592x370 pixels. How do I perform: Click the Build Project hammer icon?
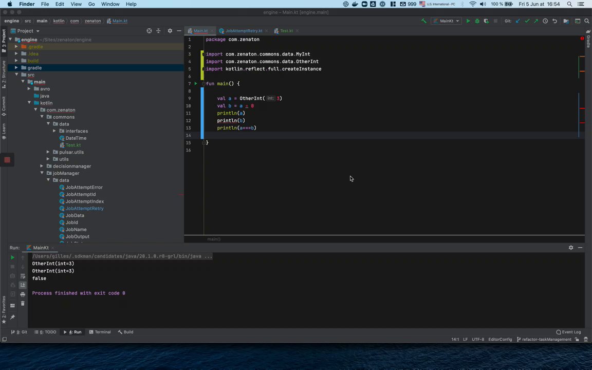[x=423, y=21]
